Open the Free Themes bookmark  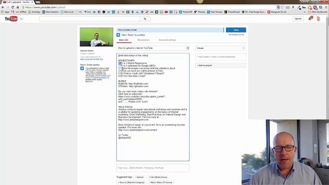(215, 12)
